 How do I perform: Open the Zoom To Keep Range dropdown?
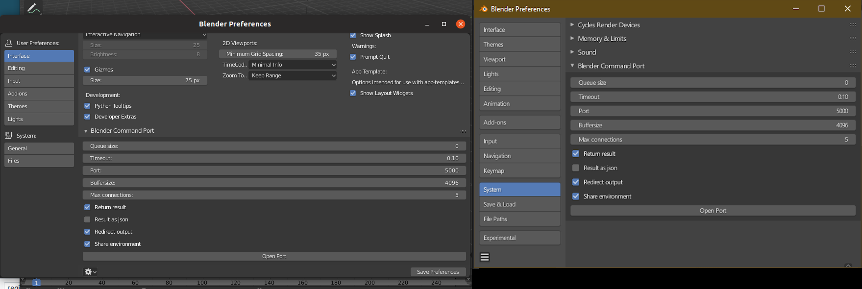293,75
